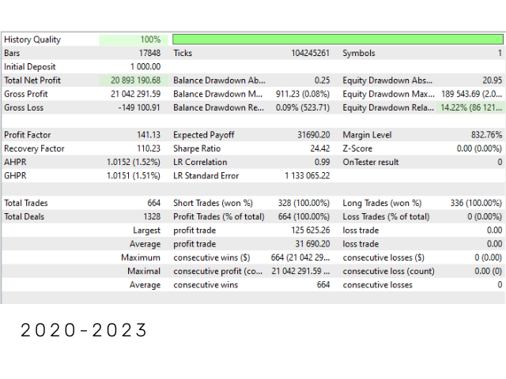Click Short Trades value 328 (100.00%)
506x379 pixels.
tap(304, 203)
